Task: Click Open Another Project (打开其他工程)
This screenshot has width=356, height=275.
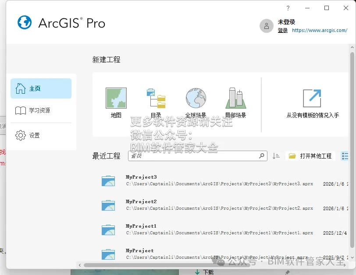Action: pyautogui.click(x=310, y=156)
